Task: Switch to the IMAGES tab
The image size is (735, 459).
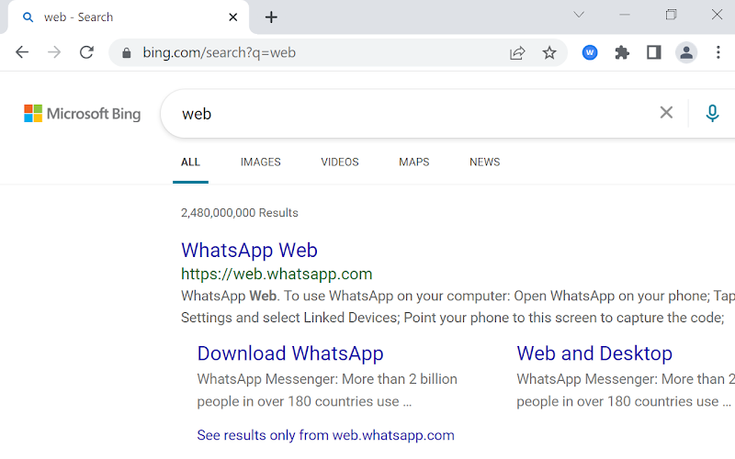Action: point(261,162)
